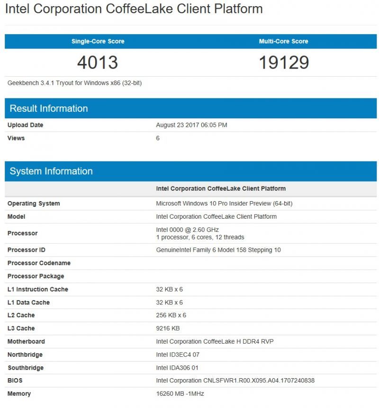Screen dimensions: 379x408
Task: Click the Operating System label
Action: coord(34,204)
